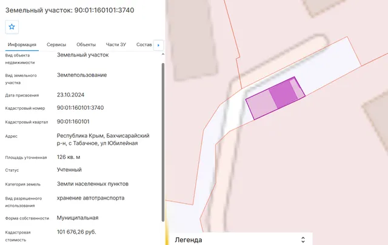388x245 pixels.
Task: Select ownership value Муниципальная
Action: (x=78, y=218)
